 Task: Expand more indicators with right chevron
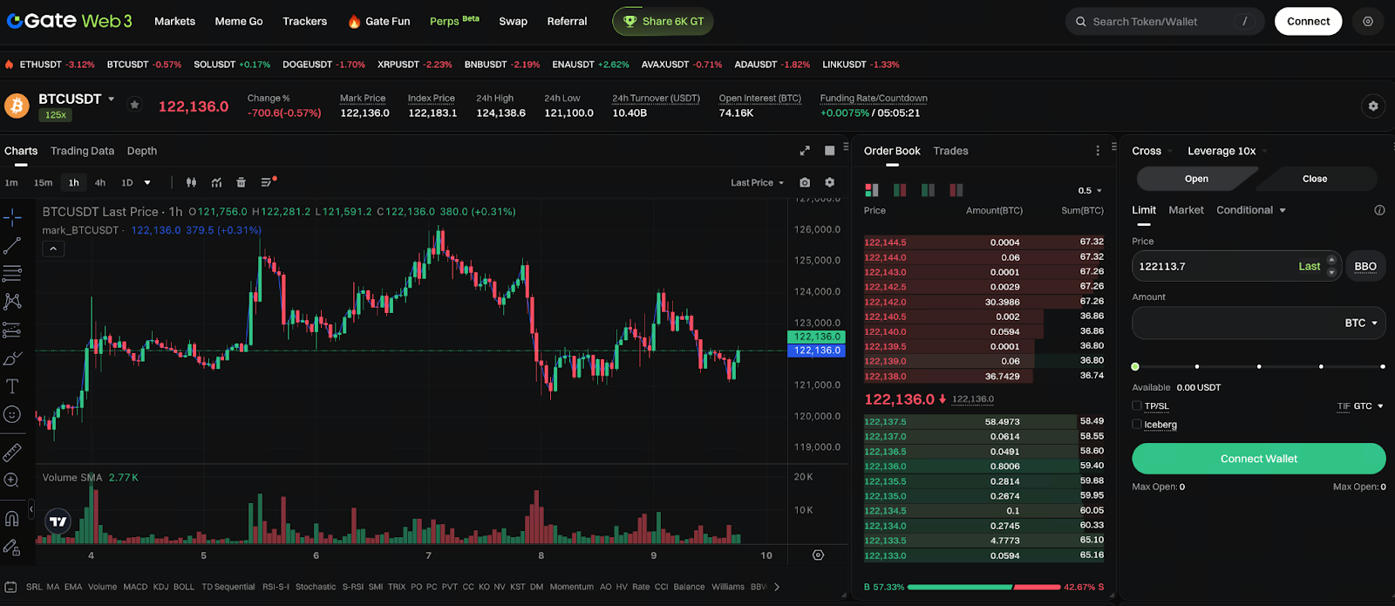(x=777, y=587)
